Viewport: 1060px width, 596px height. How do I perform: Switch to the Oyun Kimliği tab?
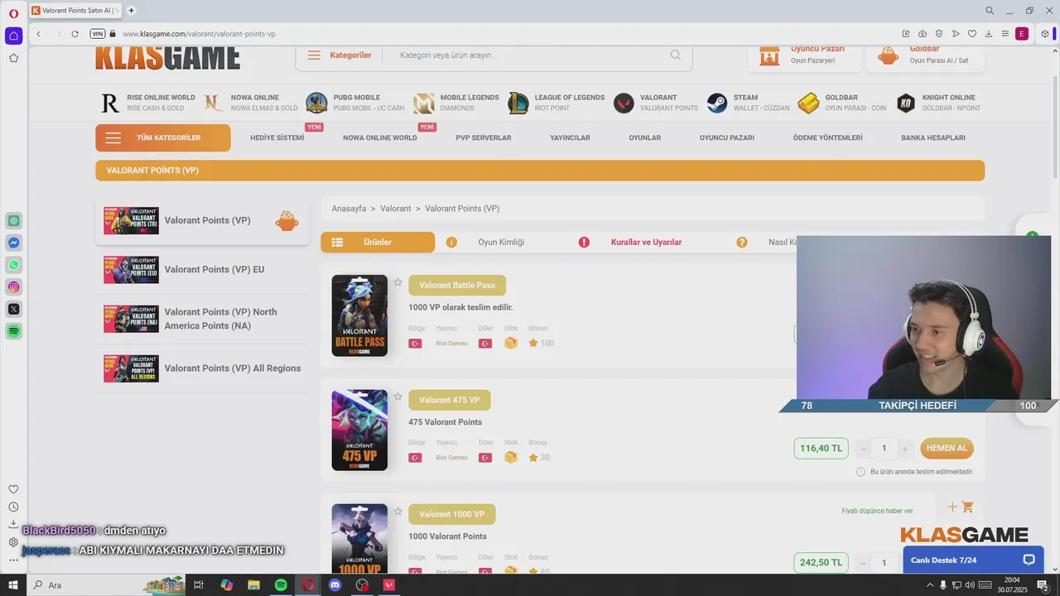point(486,243)
